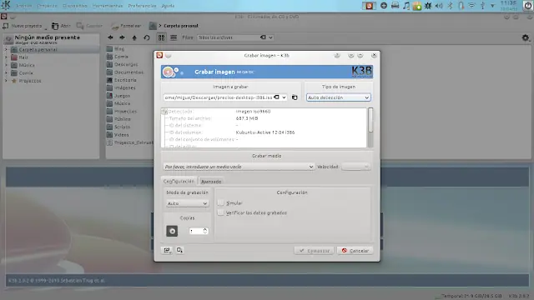Enable Verificar los datos grabados checkbox
The width and height of the screenshot is (534, 300).
point(220,213)
